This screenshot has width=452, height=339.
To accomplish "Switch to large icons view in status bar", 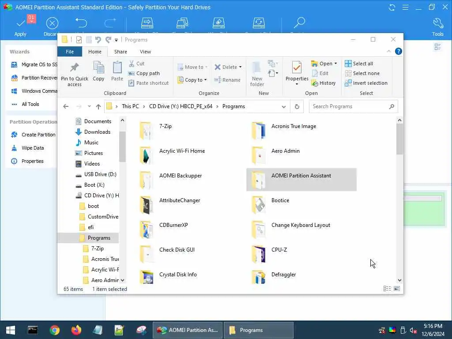I will [x=397, y=289].
